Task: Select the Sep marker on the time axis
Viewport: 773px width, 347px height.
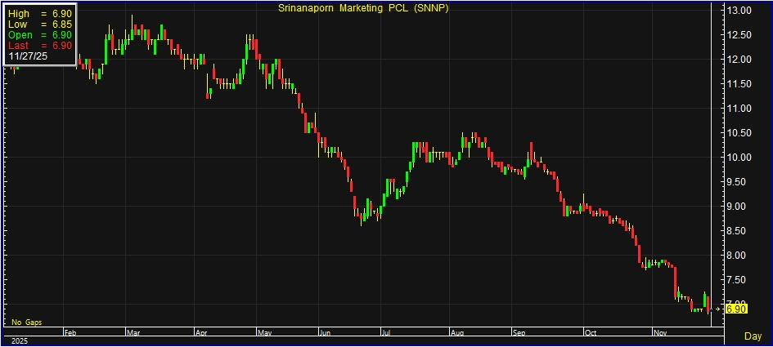Action: coord(519,333)
